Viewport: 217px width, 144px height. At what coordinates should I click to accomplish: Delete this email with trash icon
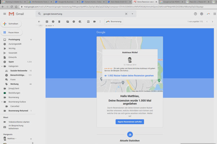pyautogui.click(x=59, y=22)
